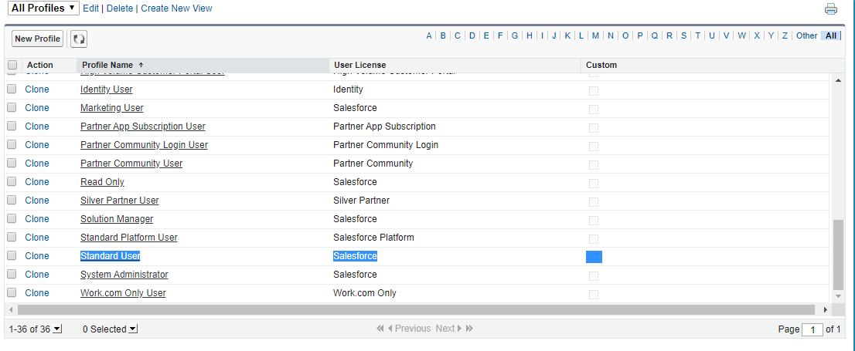Viewport: 855px width, 351px height.
Task: Click the vertical scrollbar thumb
Action: click(x=838, y=254)
